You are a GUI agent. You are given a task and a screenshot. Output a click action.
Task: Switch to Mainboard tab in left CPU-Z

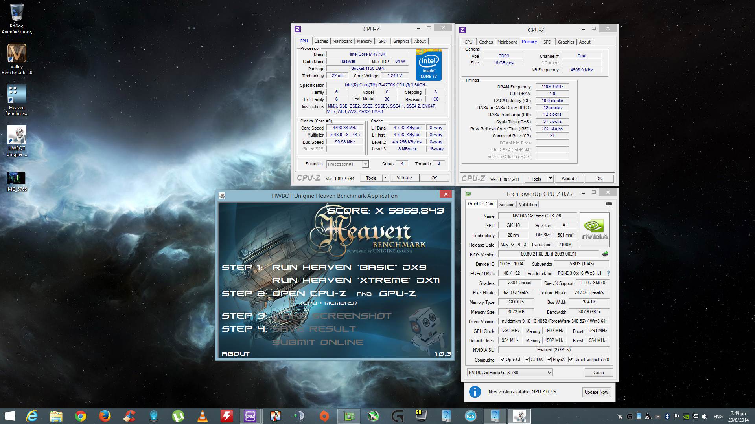(x=343, y=41)
